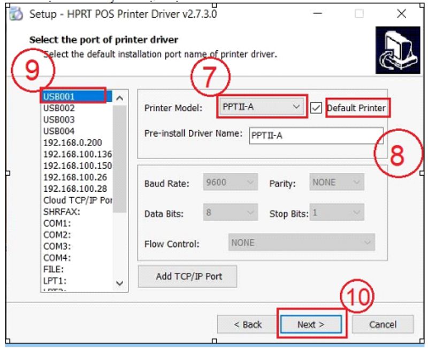This screenshot has width=428, height=348.
Task: Toggle the Default Printer checkbox
Action: pyautogui.click(x=316, y=108)
